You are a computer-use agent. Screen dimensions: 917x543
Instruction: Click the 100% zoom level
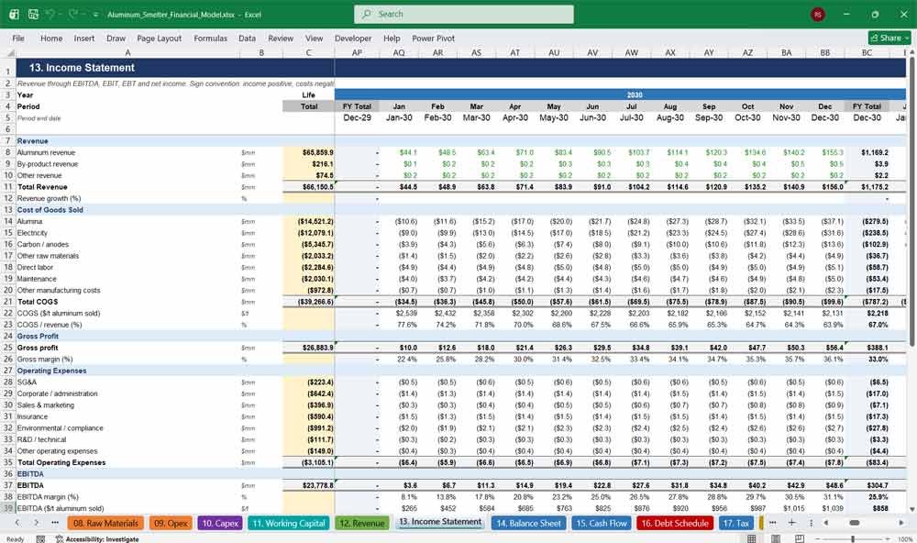coord(904,539)
